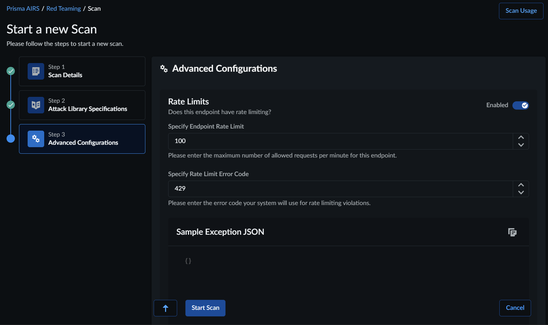Screen dimensions: 548x325
Task: Disable the Rate Limits Enabled toggle
Action: pos(520,105)
